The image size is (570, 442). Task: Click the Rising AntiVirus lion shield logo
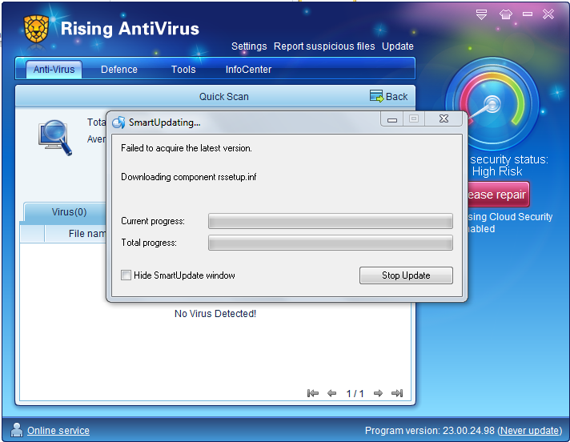[x=36, y=29]
